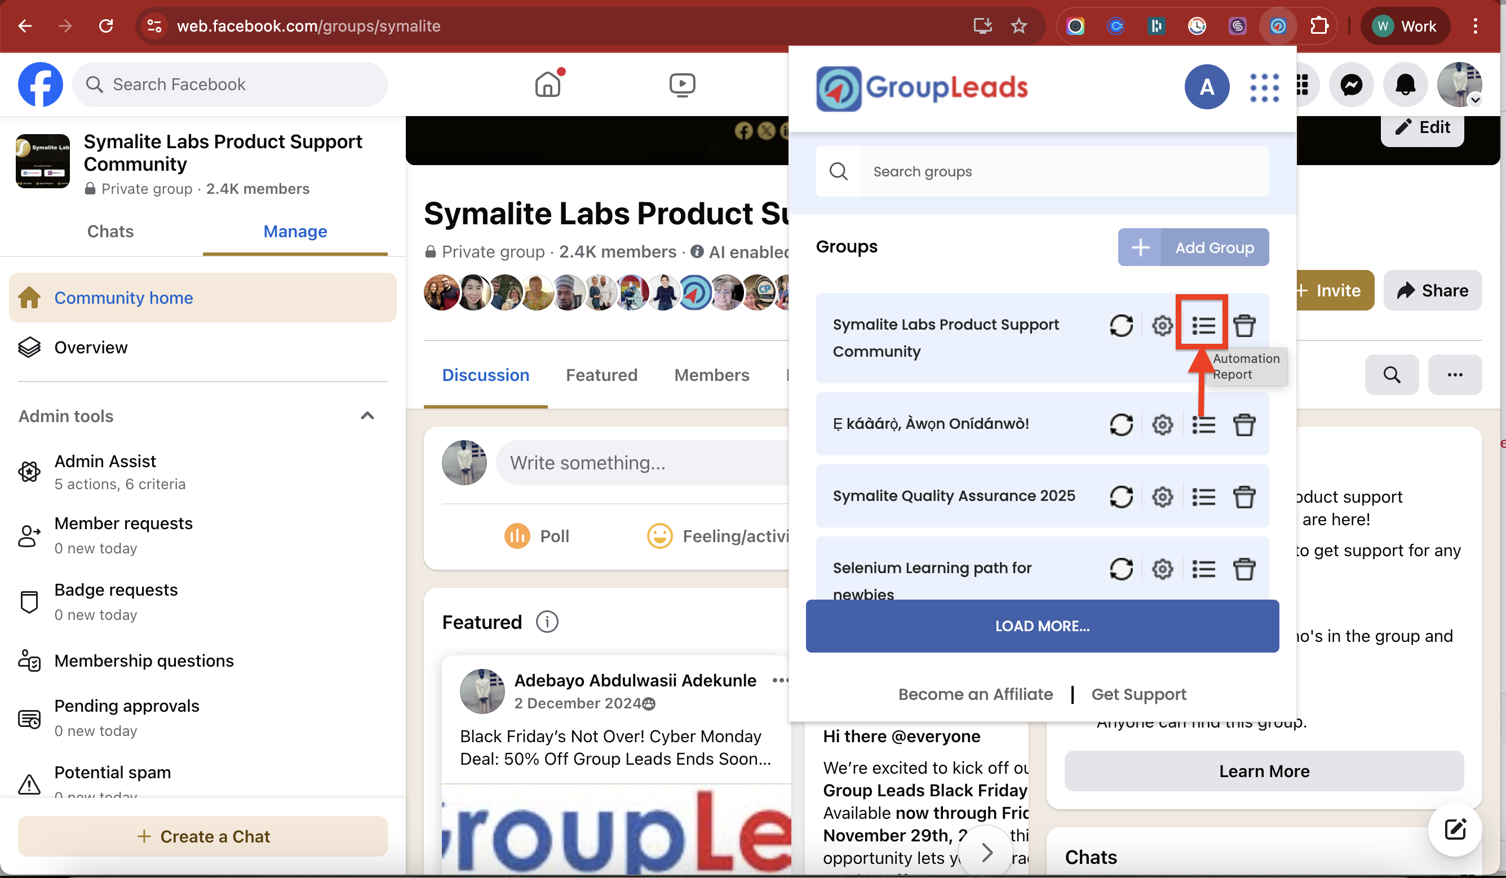
Task: Reload the current page
Action: pos(106,26)
